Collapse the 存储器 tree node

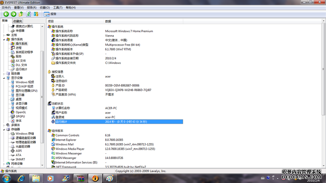pyautogui.click(x=4, y=129)
